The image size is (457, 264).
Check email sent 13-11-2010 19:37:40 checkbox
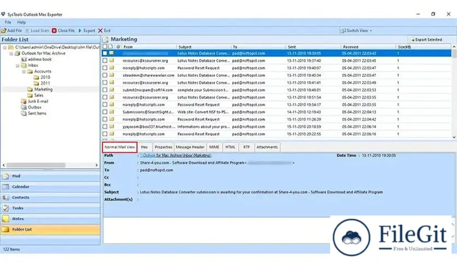coord(105,61)
